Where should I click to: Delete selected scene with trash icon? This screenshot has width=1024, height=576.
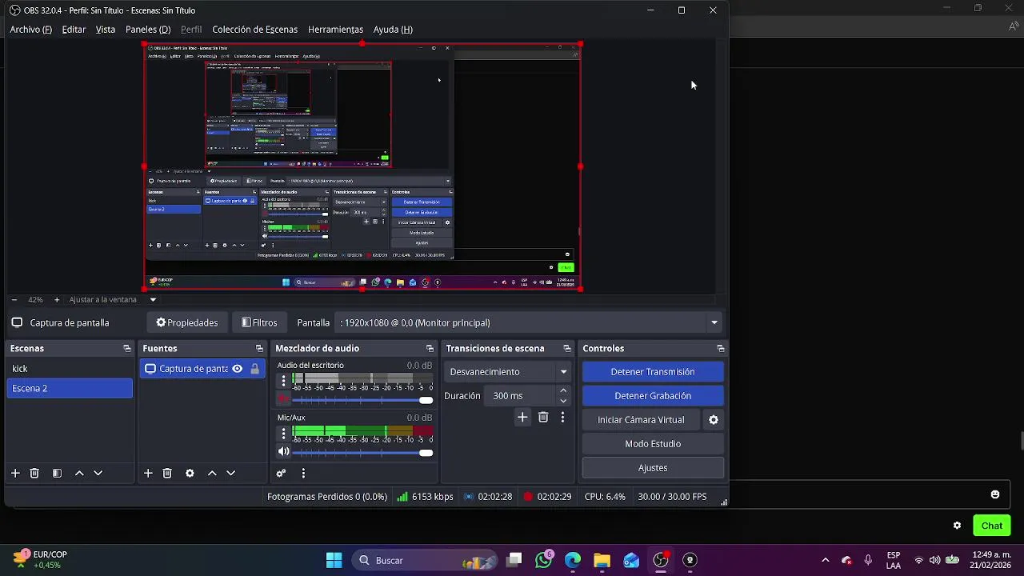pos(34,473)
